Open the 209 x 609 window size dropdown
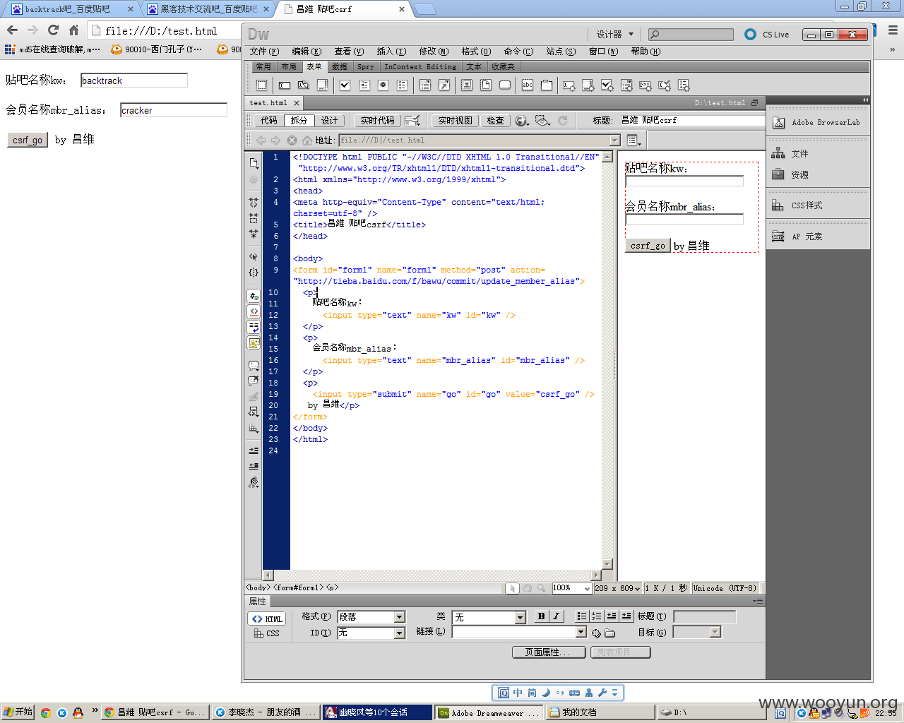 pyautogui.click(x=617, y=587)
